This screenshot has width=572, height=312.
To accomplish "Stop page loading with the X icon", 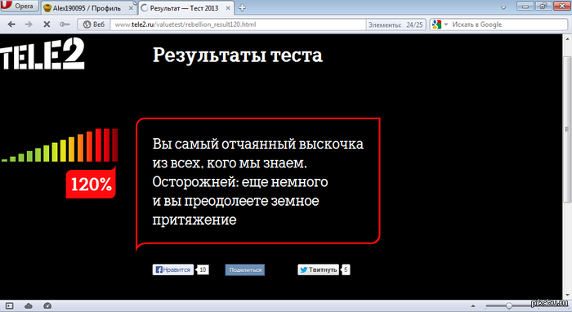I will coord(47,25).
